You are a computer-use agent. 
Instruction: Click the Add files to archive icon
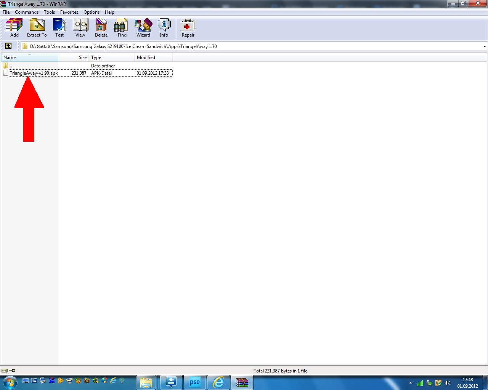[x=14, y=28]
